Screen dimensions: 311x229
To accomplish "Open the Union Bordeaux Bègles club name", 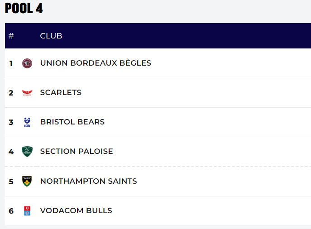I will coord(96,63).
